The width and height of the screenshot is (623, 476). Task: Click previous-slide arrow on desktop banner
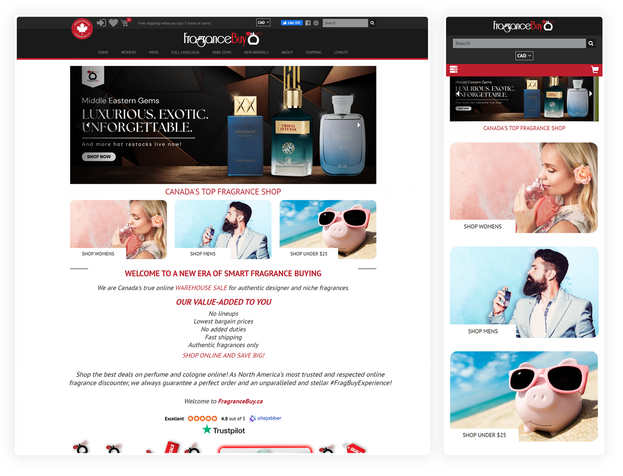pyautogui.click(x=87, y=125)
